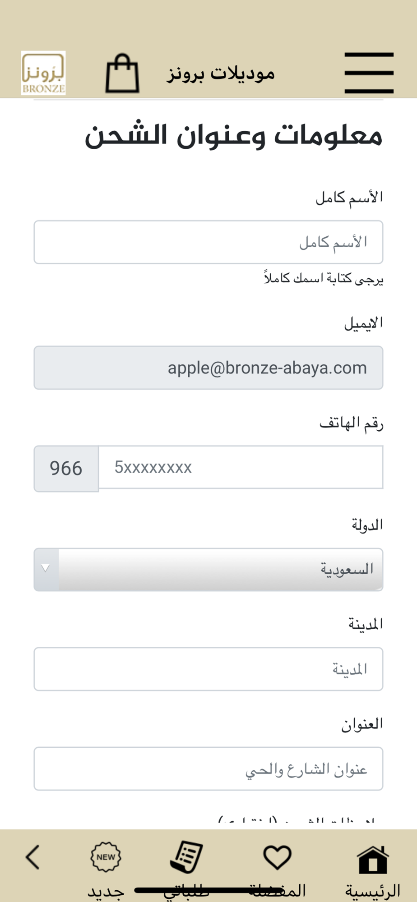Select the الرئيسية tab label

373,891
